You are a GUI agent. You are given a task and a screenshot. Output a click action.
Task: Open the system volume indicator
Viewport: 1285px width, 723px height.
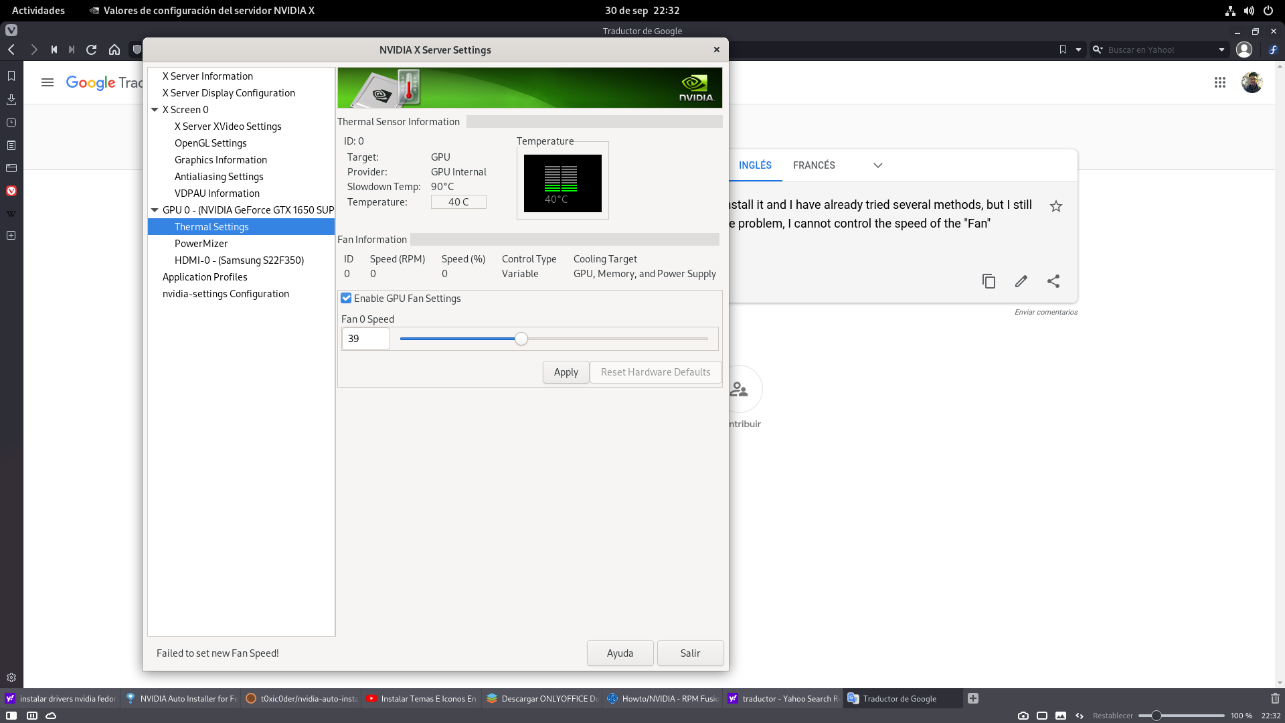(x=1249, y=10)
